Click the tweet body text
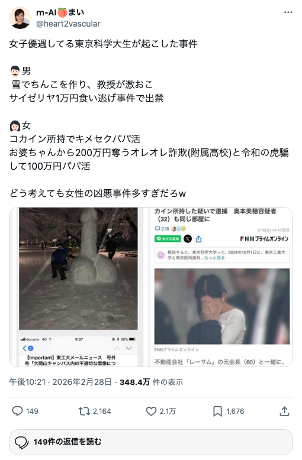Viewport: 302px width, 460px height. [149, 118]
